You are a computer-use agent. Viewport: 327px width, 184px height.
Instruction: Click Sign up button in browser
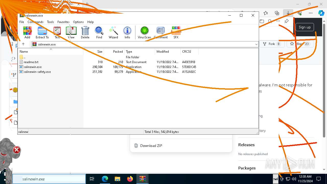click(305, 27)
